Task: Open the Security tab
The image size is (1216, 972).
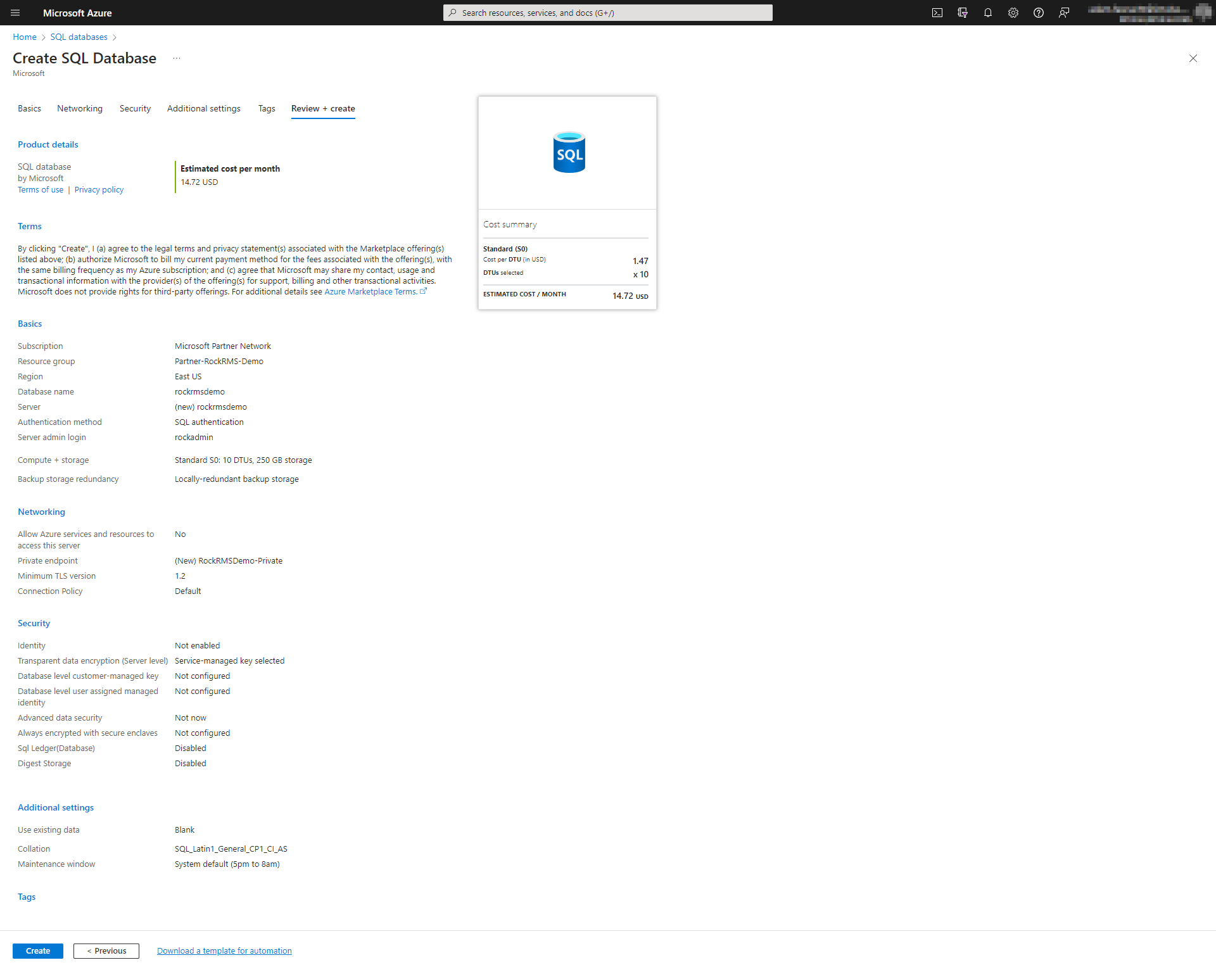Action: [x=134, y=108]
